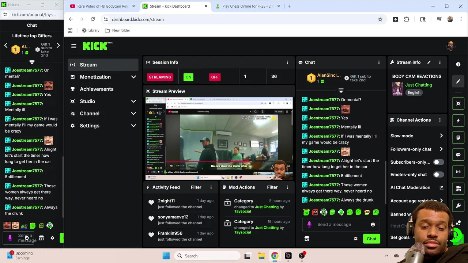This screenshot has width=468, height=263.
Task: Click the Just Chatting category link
Action: [x=419, y=85]
